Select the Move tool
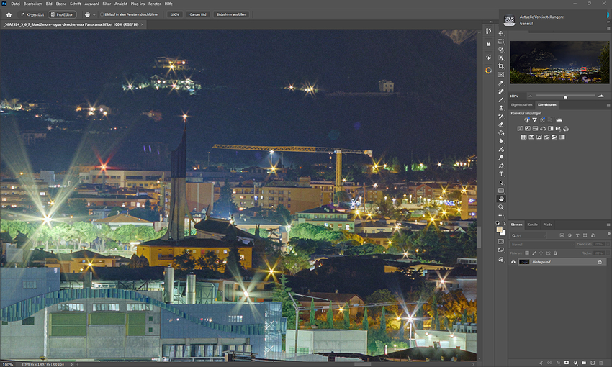This screenshot has width=612, height=367. (501, 33)
